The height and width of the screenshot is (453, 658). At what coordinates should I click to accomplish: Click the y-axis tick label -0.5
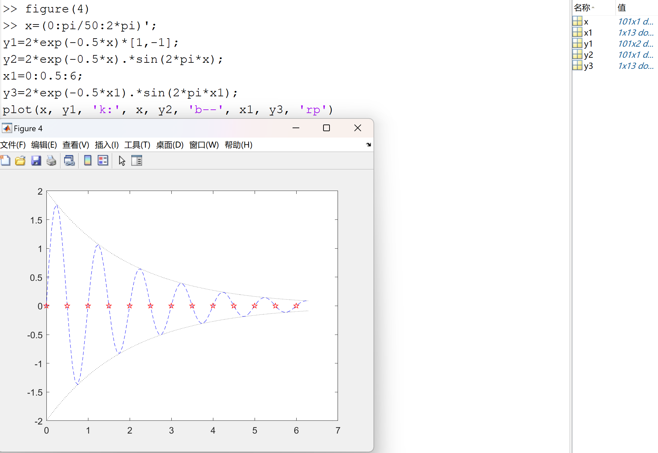[x=35, y=335]
